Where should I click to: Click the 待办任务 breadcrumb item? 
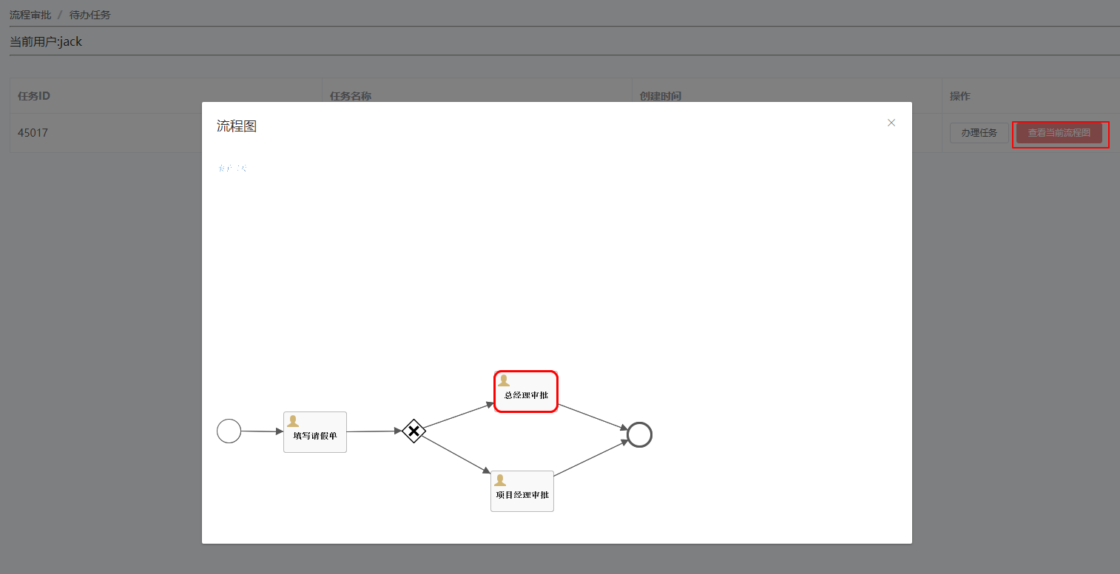pos(90,15)
